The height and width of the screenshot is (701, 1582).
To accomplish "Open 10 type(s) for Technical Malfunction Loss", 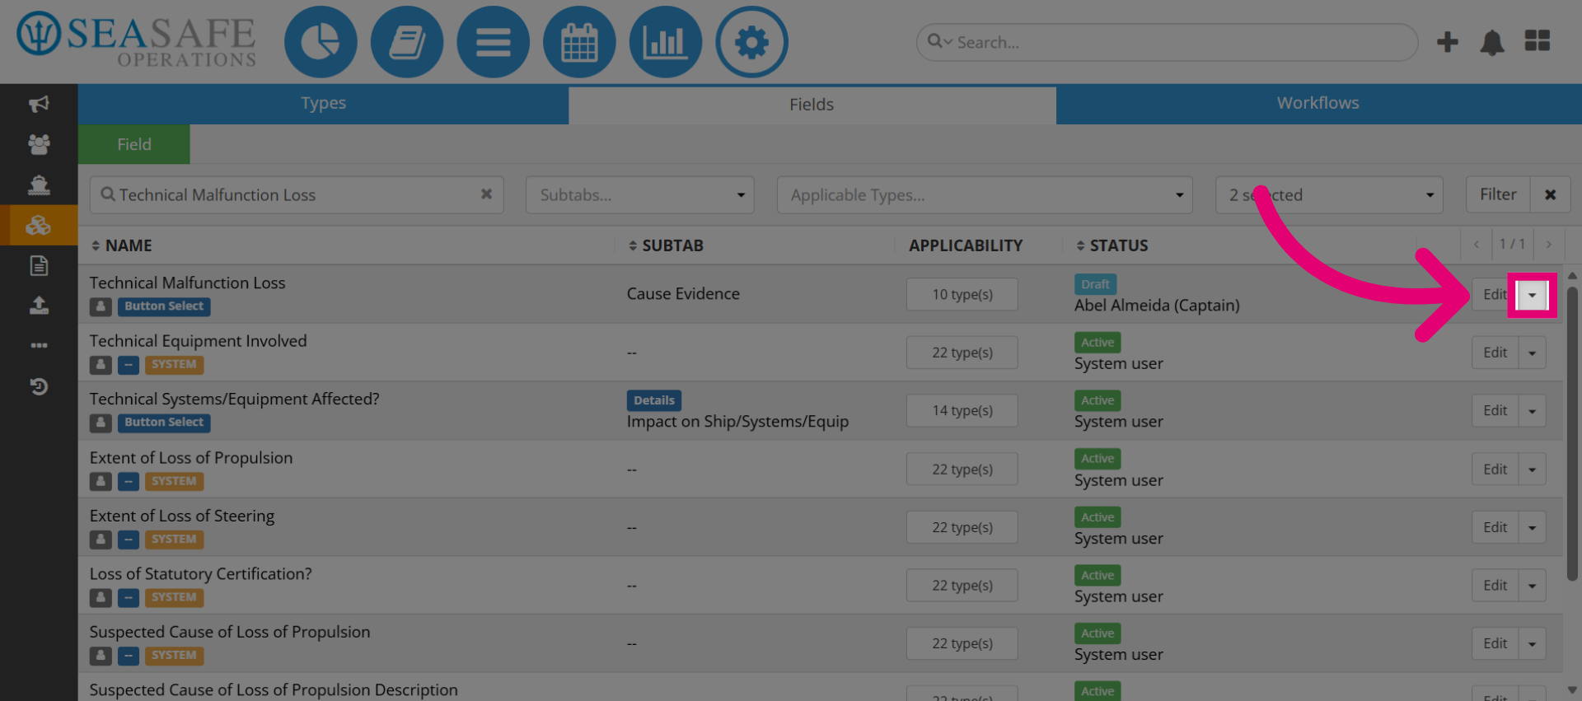I will (x=962, y=294).
